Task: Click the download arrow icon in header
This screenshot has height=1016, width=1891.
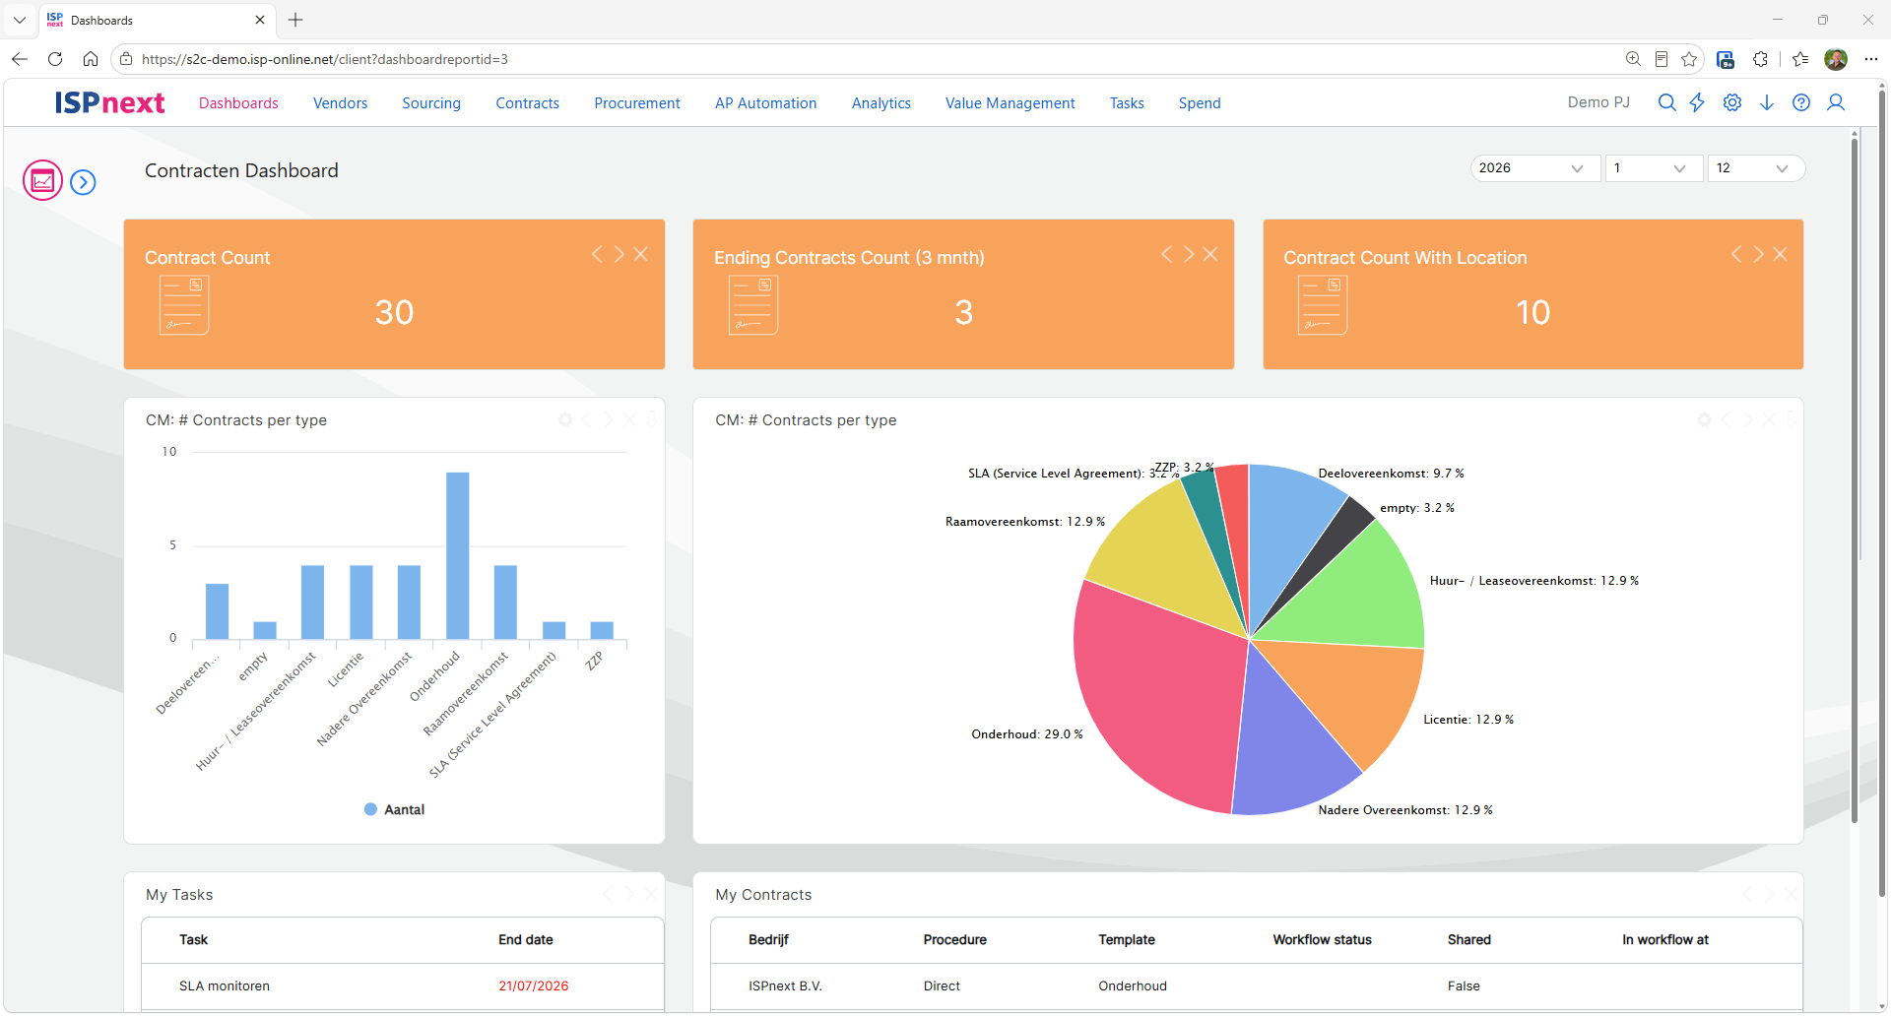Action: click(x=1767, y=102)
